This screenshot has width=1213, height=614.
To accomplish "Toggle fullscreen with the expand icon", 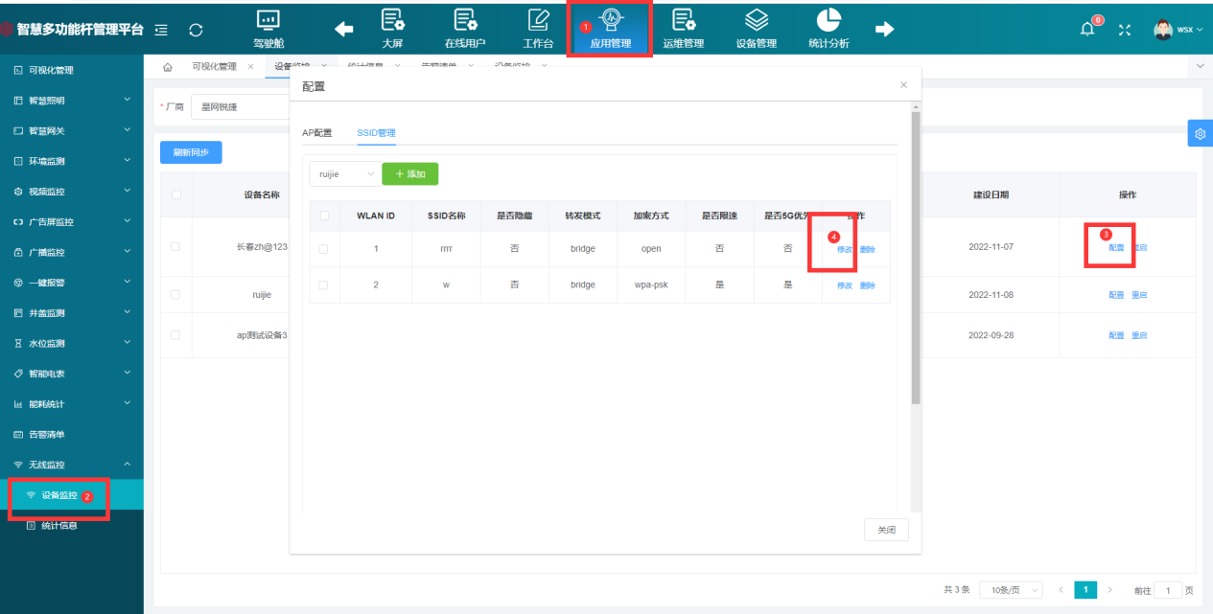I will tap(1124, 29).
